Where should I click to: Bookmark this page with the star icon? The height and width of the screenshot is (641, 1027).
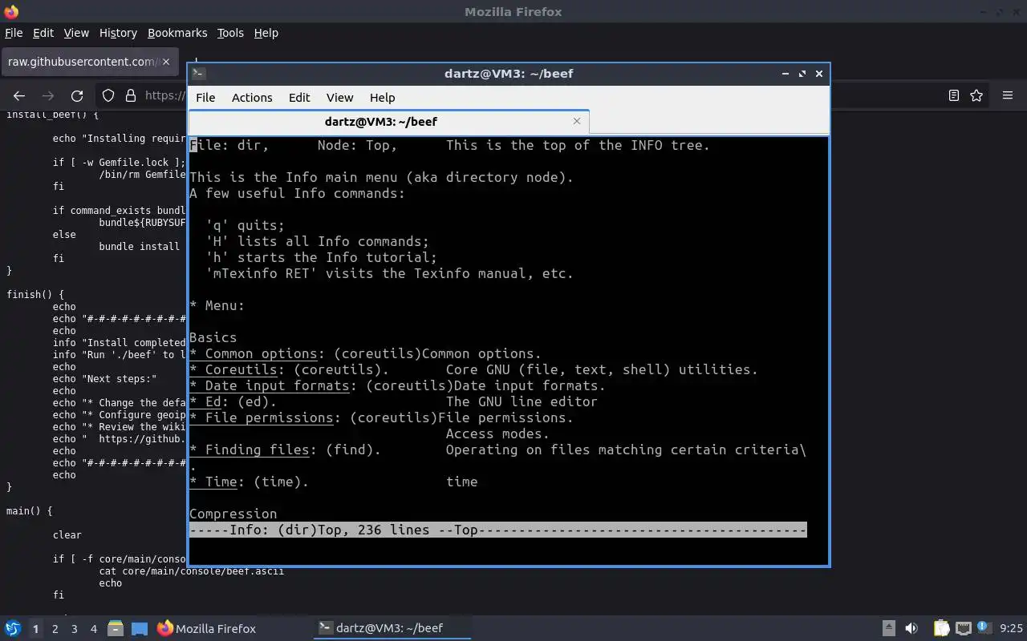tap(976, 95)
